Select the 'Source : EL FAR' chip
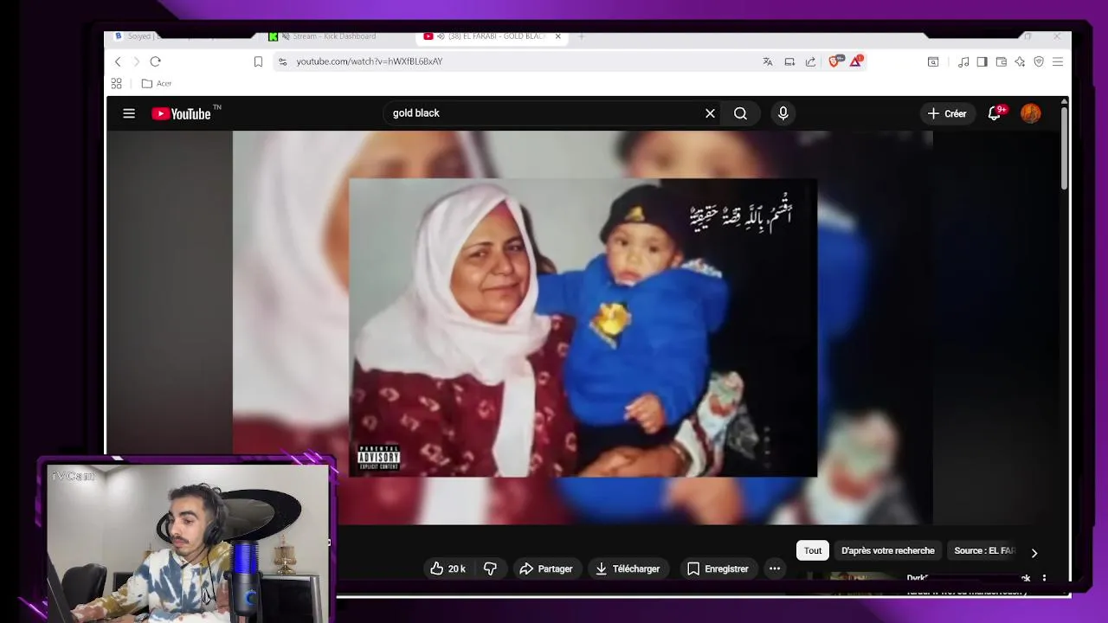This screenshot has height=623, width=1108. coord(983,550)
